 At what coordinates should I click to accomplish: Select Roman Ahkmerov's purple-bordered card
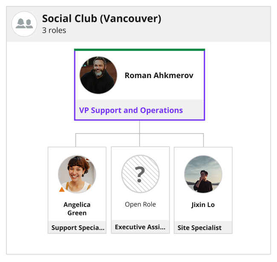click(x=139, y=84)
